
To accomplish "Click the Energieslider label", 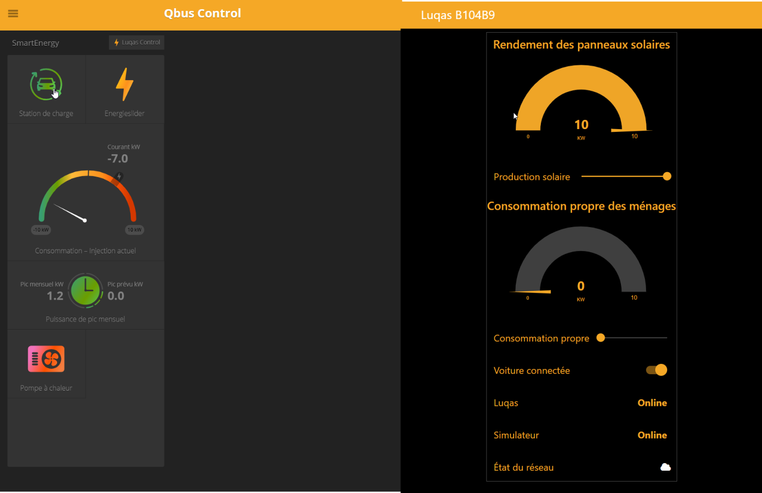I will point(125,113).
